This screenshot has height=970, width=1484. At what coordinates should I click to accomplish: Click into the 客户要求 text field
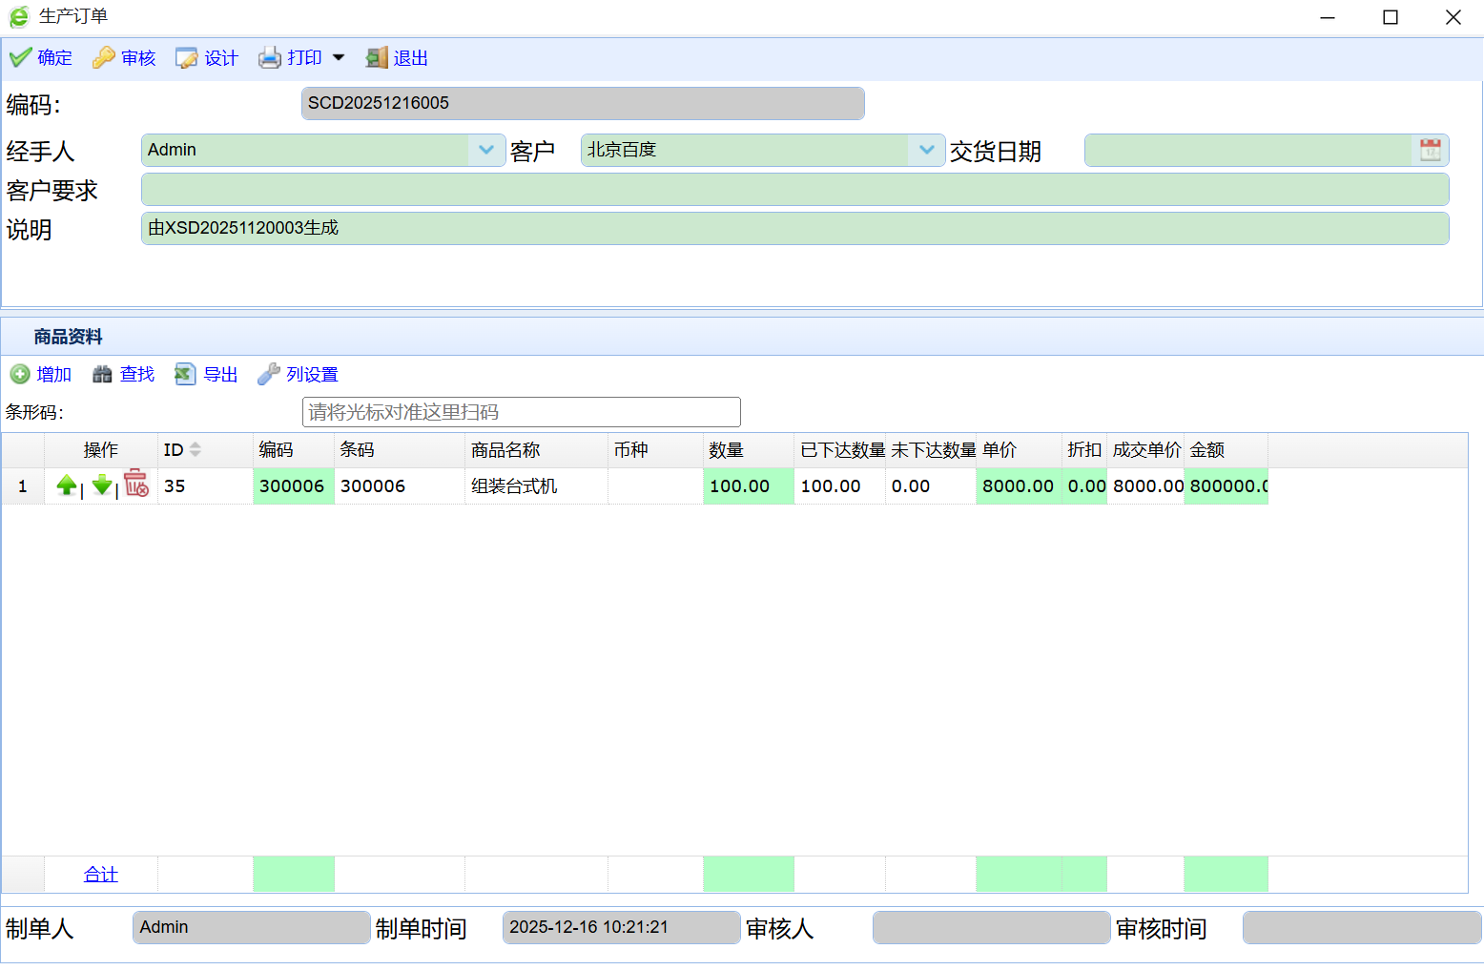[x=794, y=190]
